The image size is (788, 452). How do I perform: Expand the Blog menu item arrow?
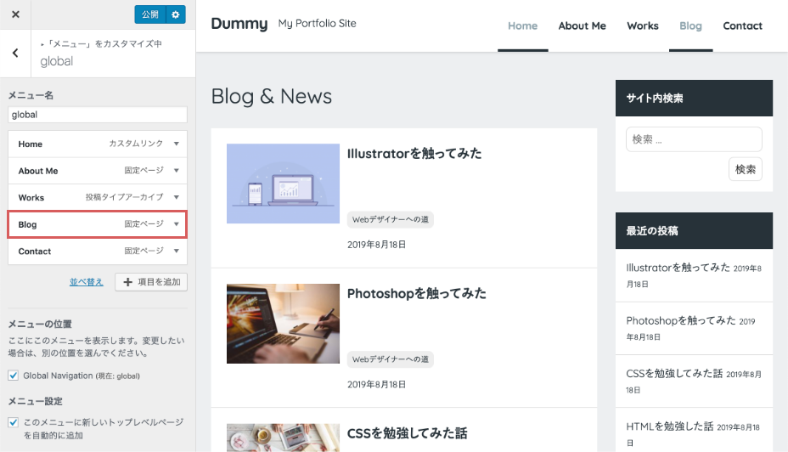pos(176,224)
